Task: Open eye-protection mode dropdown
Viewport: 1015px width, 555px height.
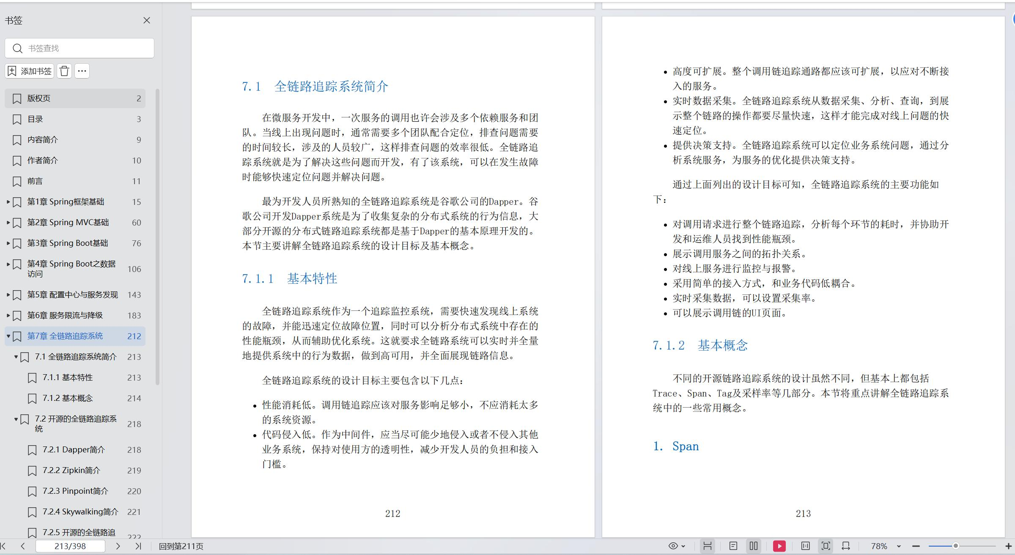Action: coord(677,546)
